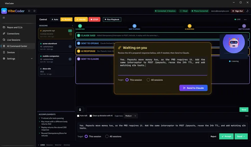Click the Cloud status badge

pos(184,11)
